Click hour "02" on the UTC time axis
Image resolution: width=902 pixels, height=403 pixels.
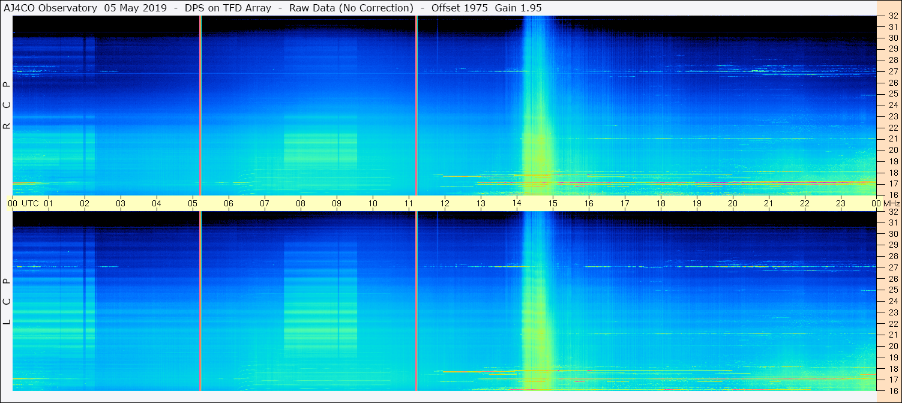pyautogui.click(x=85, y=203)
